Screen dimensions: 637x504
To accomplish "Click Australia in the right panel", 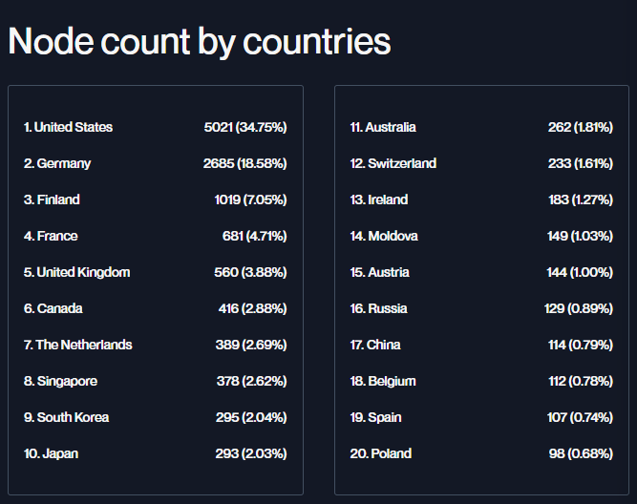I will coord(383,127).
